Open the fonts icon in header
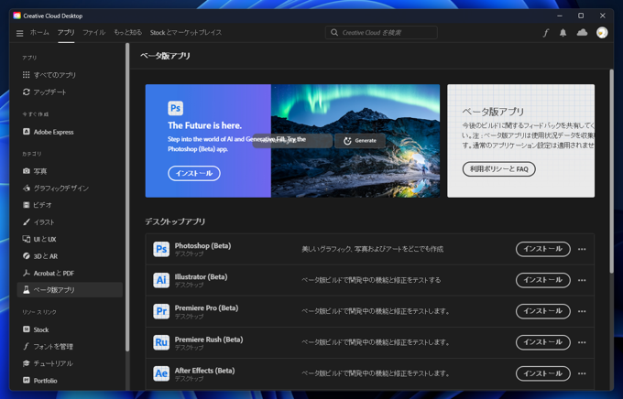 (546, 33)
